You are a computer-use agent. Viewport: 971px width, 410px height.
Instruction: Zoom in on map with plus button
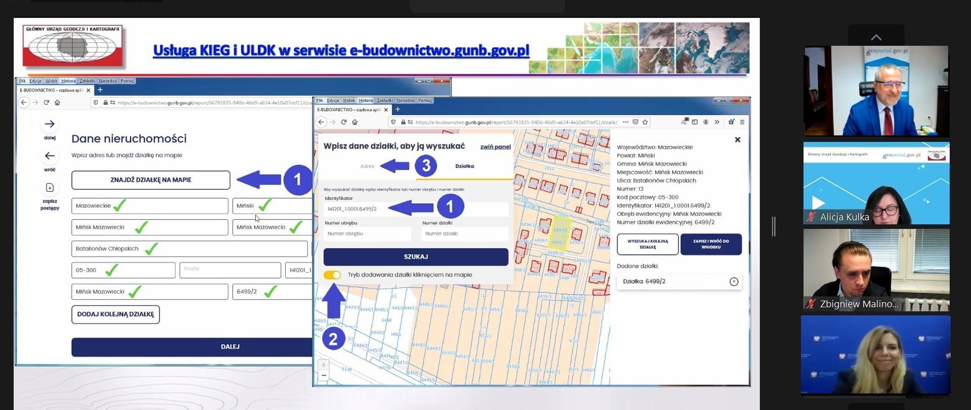(x=324, y=364)
